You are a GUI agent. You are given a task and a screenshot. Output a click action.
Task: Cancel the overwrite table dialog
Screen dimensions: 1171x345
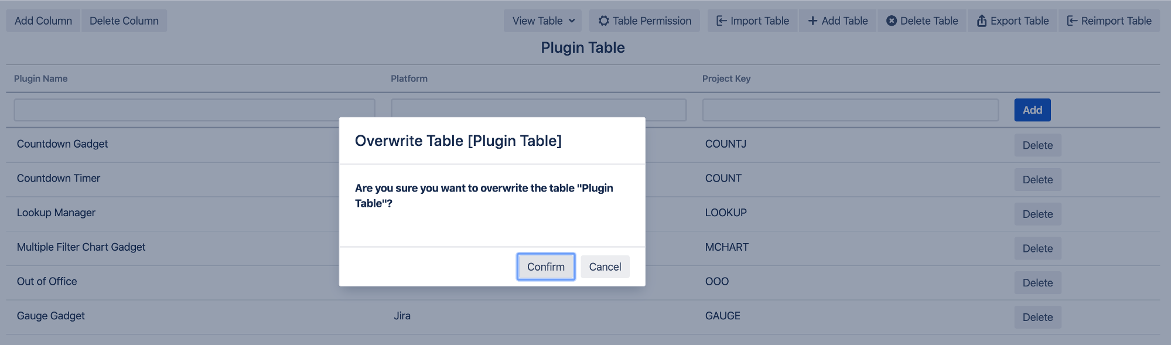pyautogui.click(x=605, y=267)
